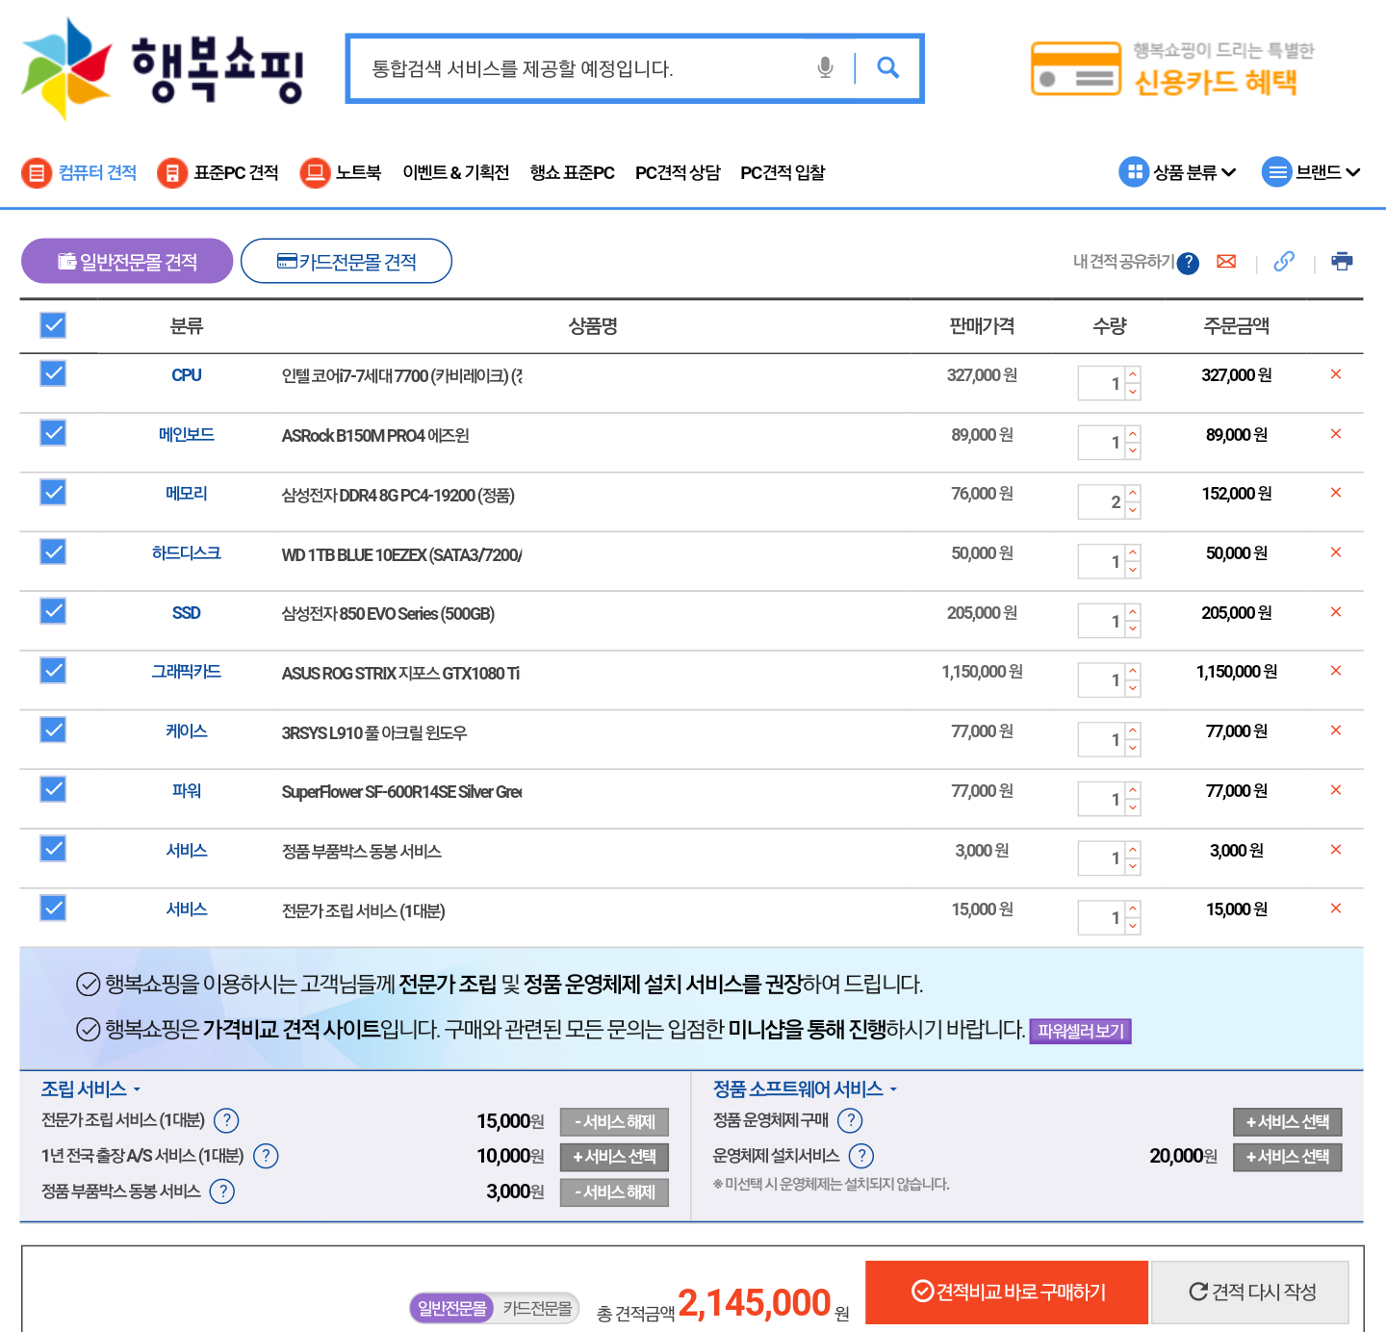Copy estimate link with chain icon
The height and width of the screenshot is (1332, 1386).
(1284, 262)
